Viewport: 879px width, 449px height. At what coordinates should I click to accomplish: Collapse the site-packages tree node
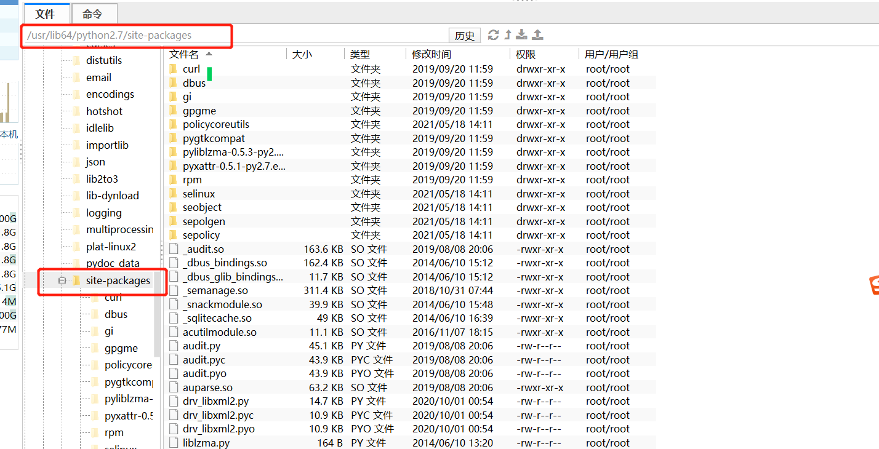coord(62,280)
